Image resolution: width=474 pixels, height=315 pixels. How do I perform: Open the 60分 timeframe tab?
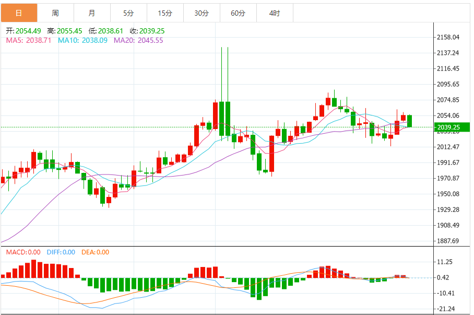click(x=239, y=13)
